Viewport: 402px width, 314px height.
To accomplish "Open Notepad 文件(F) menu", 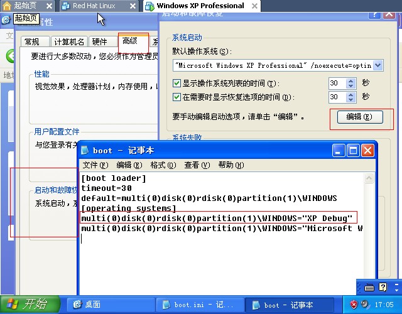I will [x=95, y=165].
